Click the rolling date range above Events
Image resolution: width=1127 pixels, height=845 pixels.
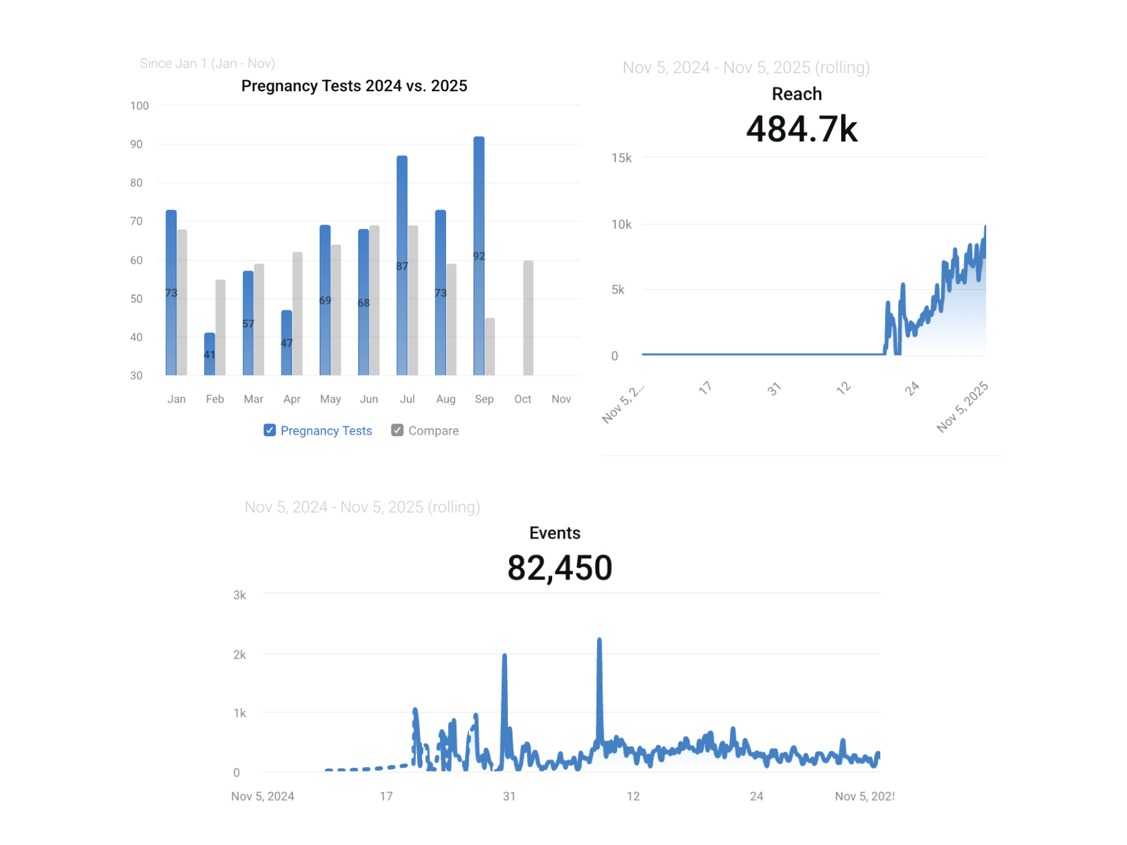click(x=362, y=507)
